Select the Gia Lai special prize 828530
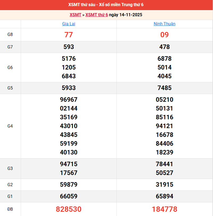This screenshot has width=213, height=216. pyautogui.click(x=69, y=209)
